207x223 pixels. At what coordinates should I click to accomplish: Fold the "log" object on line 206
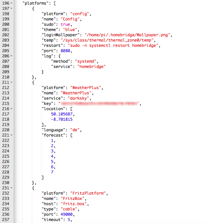pyautogui.click(x=12, y=56)
